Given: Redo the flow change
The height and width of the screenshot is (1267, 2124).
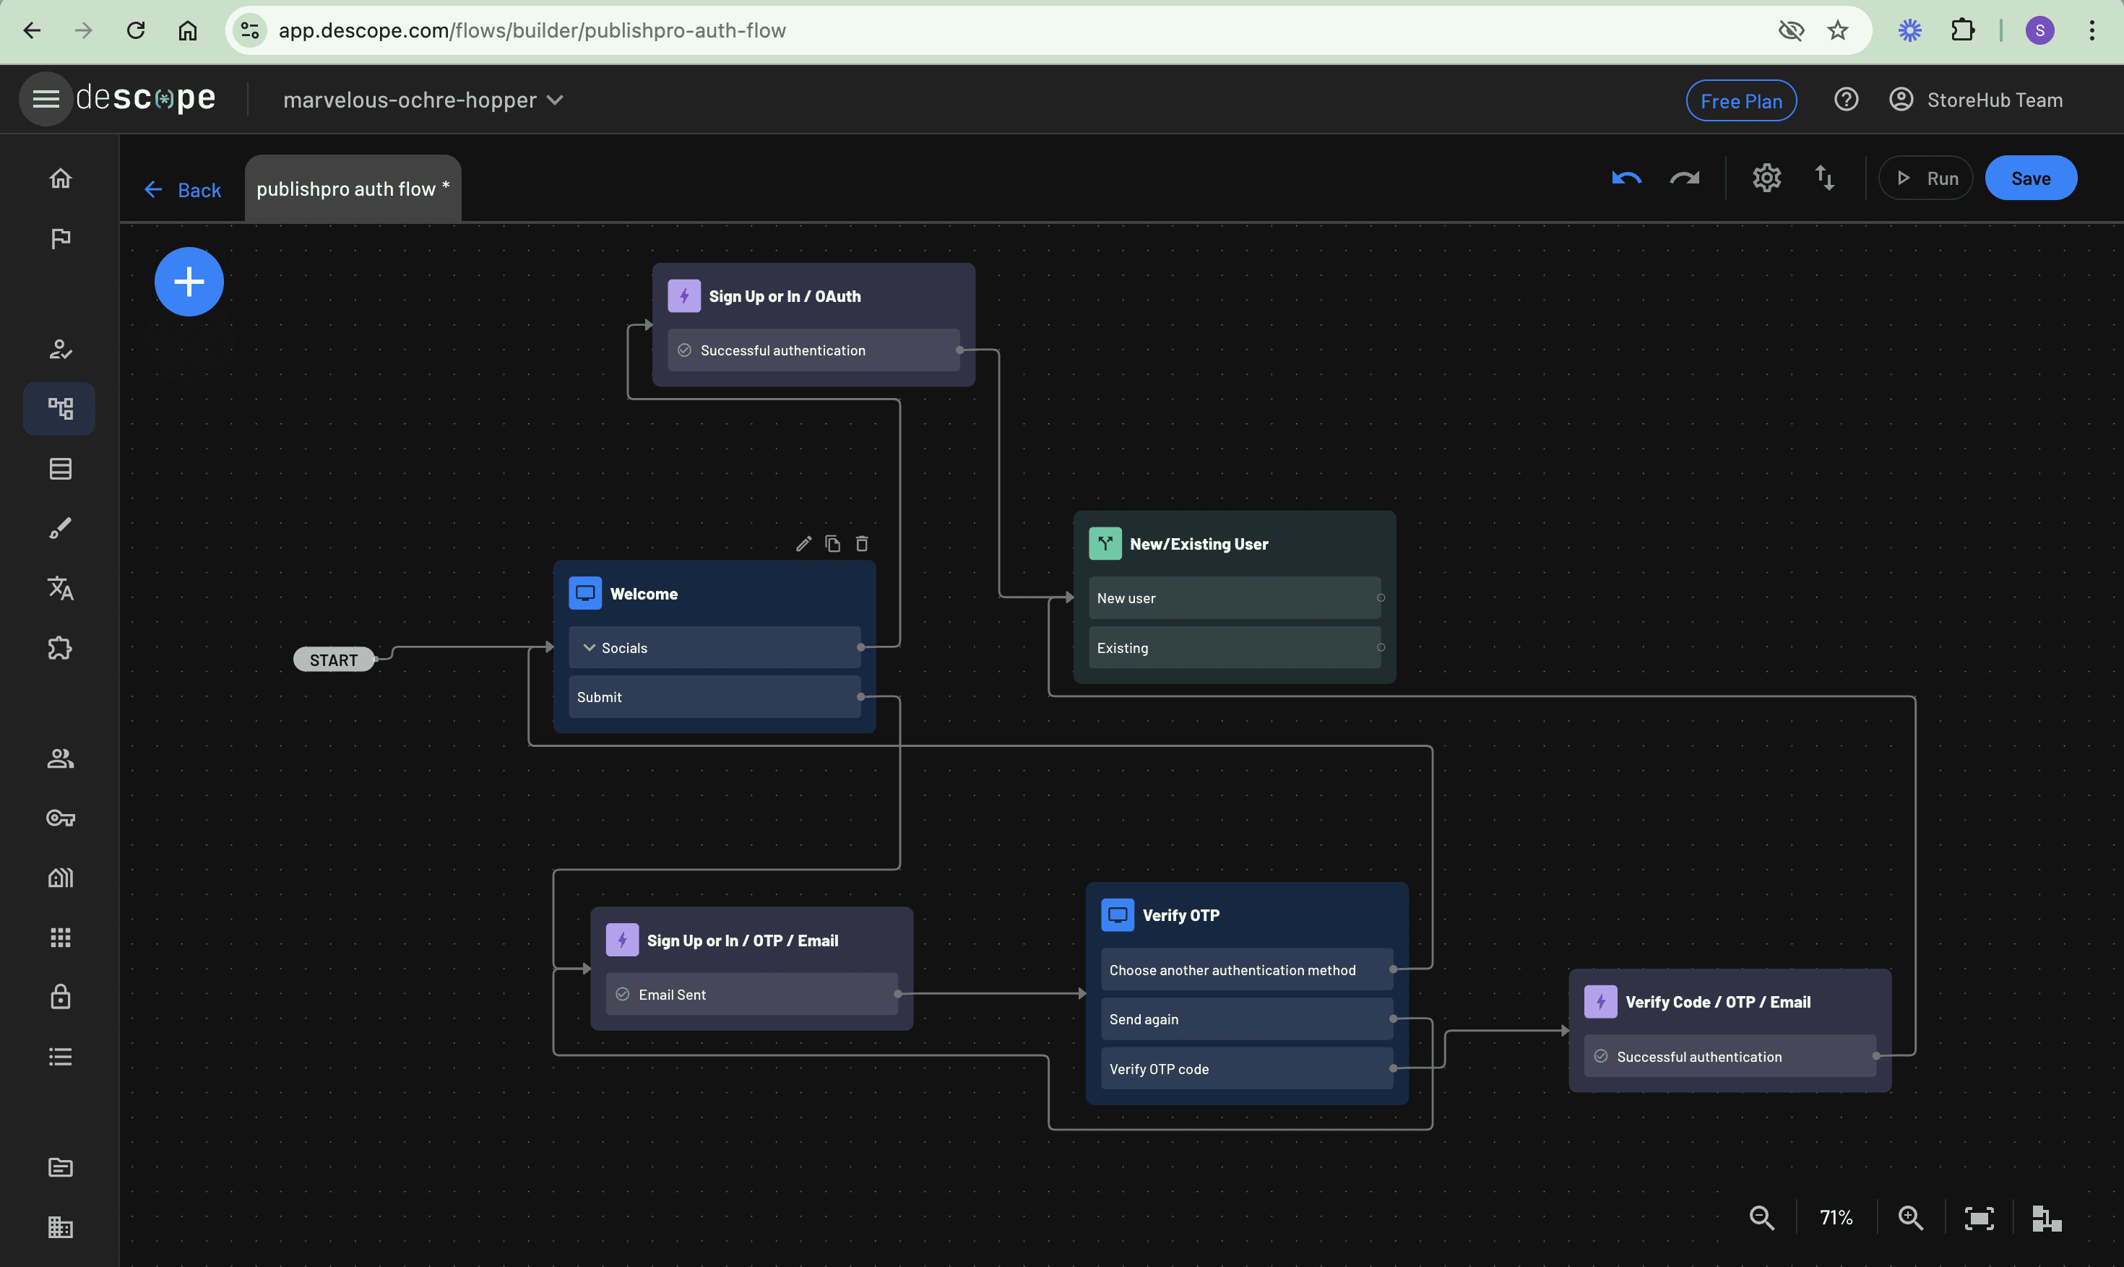Looking at the screenshot, I should 1684,178.
